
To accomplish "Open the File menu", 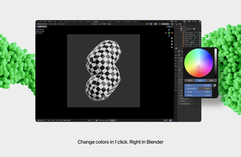I will click(x=37, y=22).
